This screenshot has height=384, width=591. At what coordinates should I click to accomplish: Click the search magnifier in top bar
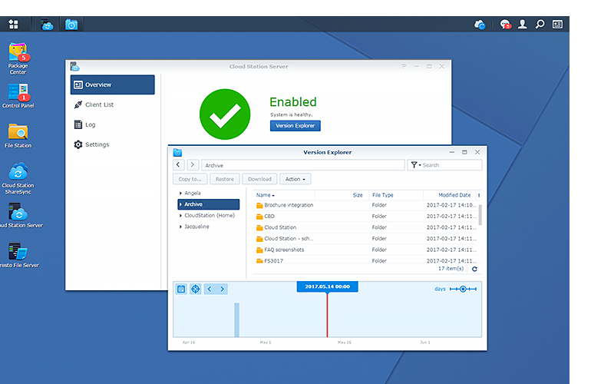click(x=540, y=25)
